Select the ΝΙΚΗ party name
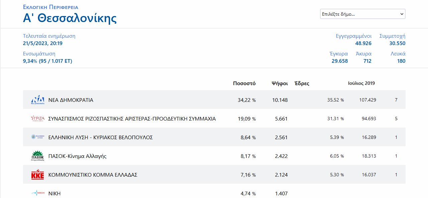Screen dimensions: 428x198 [55, 194]
